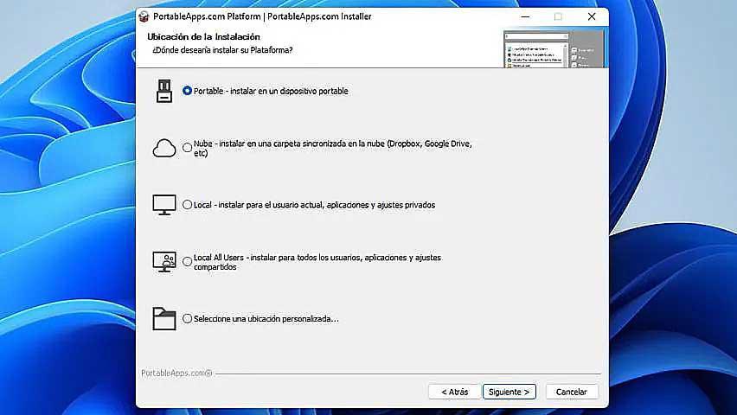Minimize the installer window
This screenshot has width=737, height=415.
pyautogui.click(x=525, y=16)
